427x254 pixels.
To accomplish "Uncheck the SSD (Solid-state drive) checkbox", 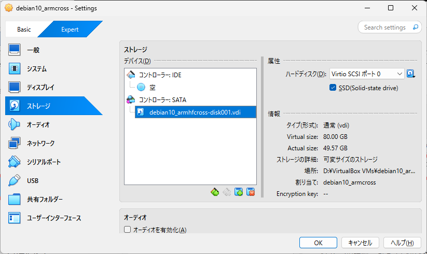I will (333, 88).
